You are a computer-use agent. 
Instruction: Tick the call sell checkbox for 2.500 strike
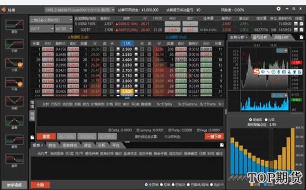pos(105,49)
